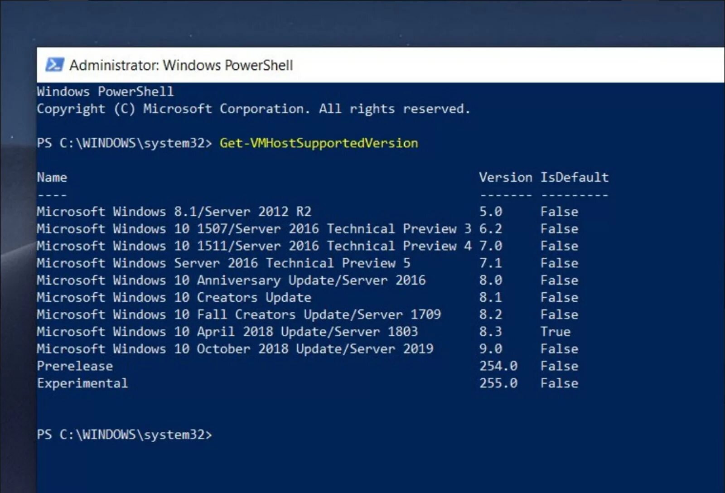This screenshot has width=725, height=493.
Task: Click version value '255.0'
Action: click(x=498, y=383)
